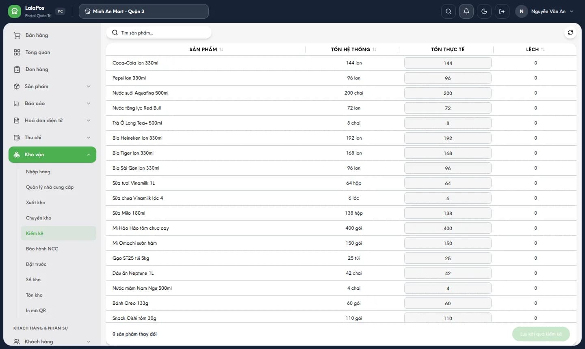Click the refresh icon above table
Viewport: 585px width, 349px height.
(570, 32)
